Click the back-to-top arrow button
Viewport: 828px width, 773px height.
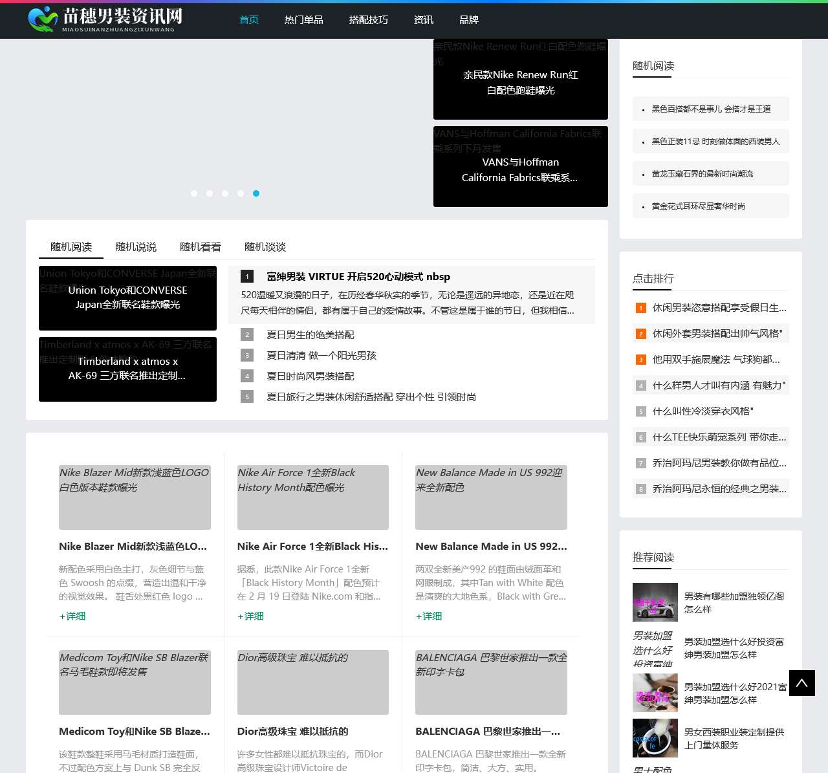(x=802, y=683)
